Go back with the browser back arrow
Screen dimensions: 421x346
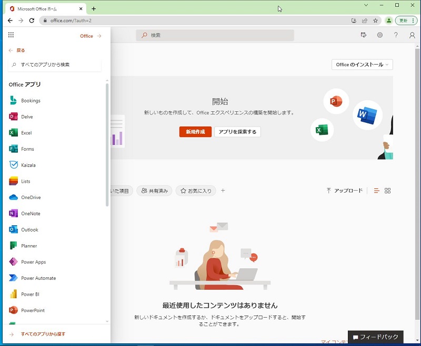click(x=10, y=20)
